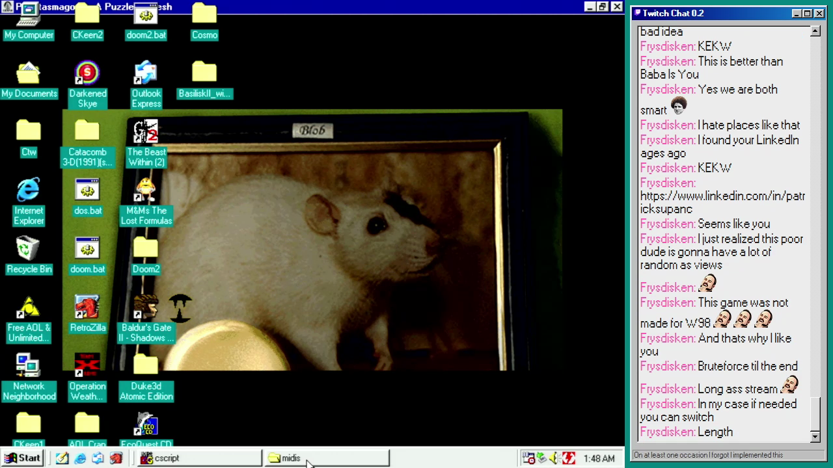Select the Free AOL & Unlimited icon

[29, 319]
